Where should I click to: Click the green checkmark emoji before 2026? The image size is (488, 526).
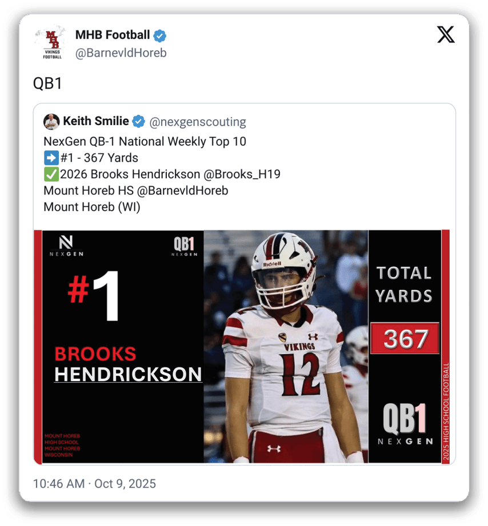(x=51, y=174)
